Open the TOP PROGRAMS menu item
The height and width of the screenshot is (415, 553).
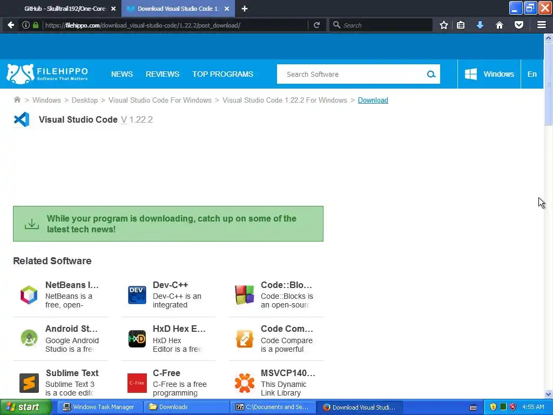click(x=223, y=74)
